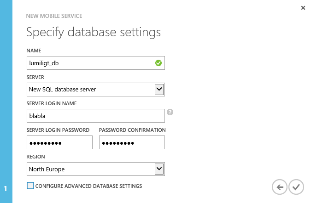Image resolution: width=311 pixels, height=203 pixels.
Task: Click the 'NEW MOBILE SERVICE' title text
Action: click(x=54, y=16)
